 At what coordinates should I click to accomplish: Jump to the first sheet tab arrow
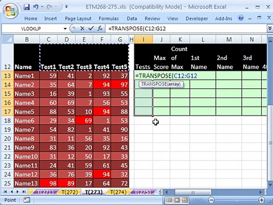click(x=5, y=192)
